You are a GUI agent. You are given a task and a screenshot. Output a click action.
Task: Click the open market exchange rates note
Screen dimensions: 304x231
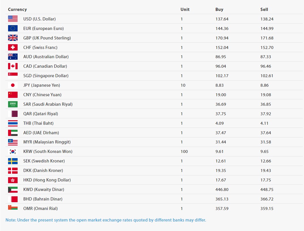106,220
